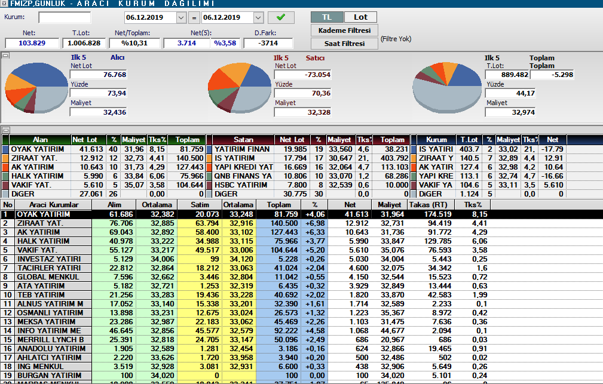
Task: Click Net Lot value -73.054 under Satıcı
Action: pyautogui.click(x=302, y=75)
